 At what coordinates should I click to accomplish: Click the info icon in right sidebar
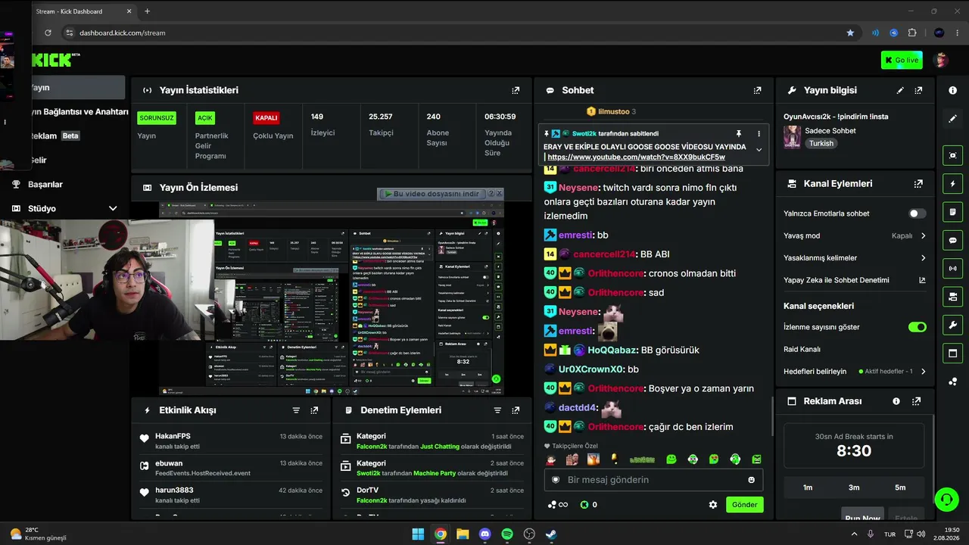click(x=952, y=90)
